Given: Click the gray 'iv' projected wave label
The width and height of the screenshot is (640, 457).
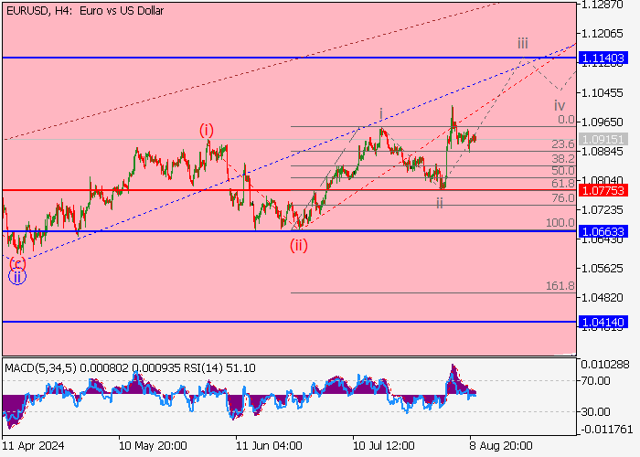Looking at the screenshot, I should (x=560, y=106).
